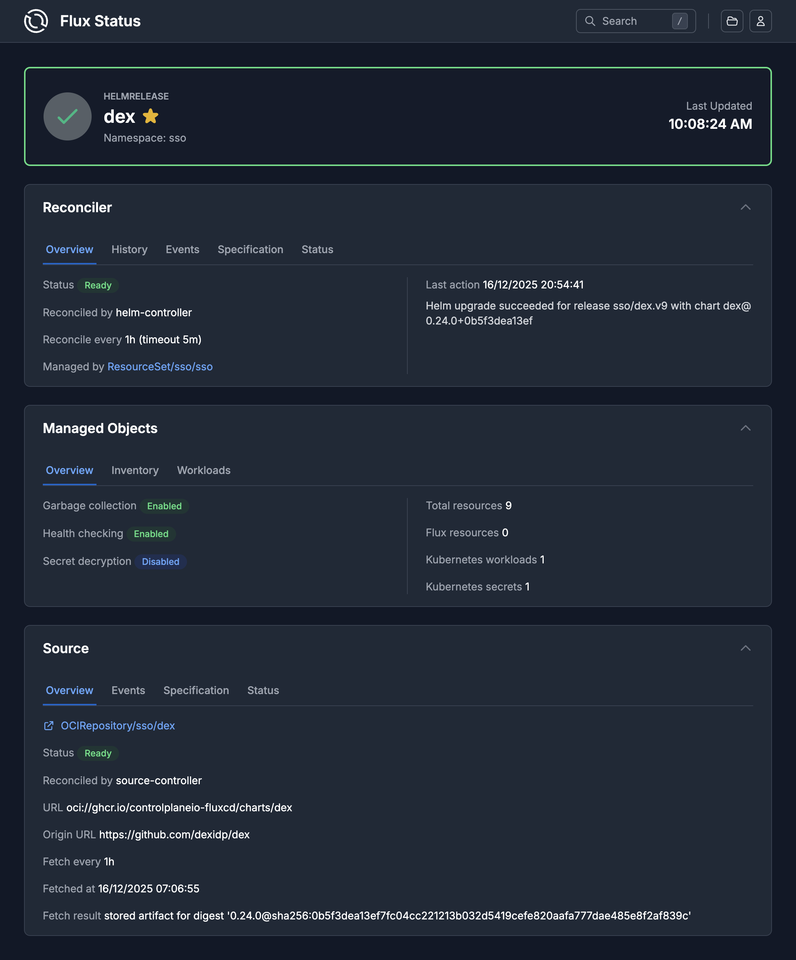796x960 pixels.
Task: Toggle the Garbage collection Enabled badge
Action: 164,506
